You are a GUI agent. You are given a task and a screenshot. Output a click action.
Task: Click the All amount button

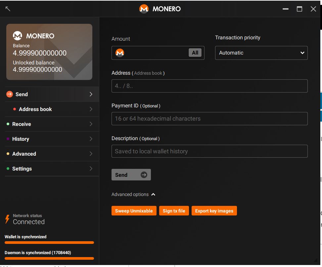[x=195, y=53]
